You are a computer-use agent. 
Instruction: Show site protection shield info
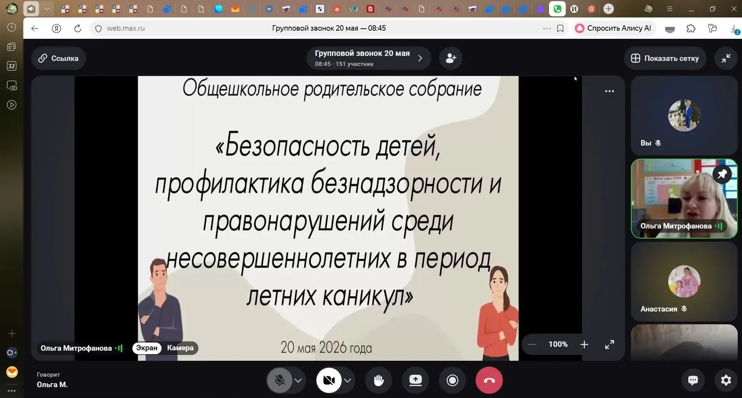point(98,28)
